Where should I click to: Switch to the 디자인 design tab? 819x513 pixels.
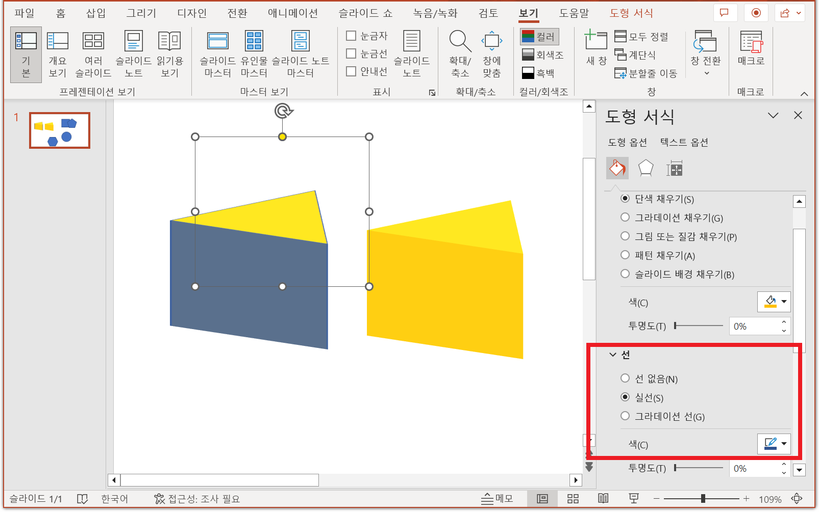coord(192,13)
